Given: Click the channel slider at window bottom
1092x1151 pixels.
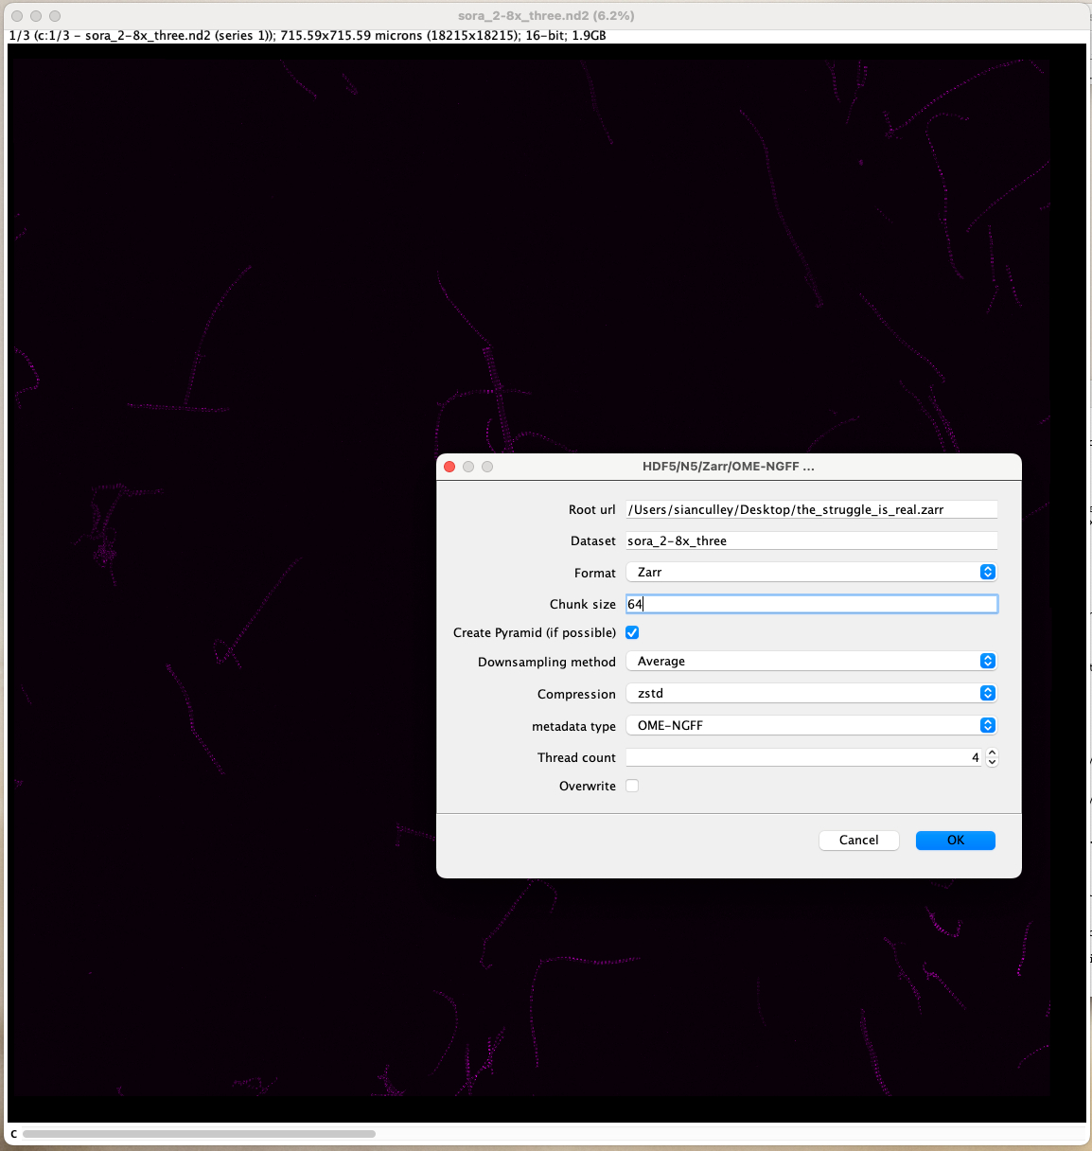Looking at the screenshot, I should click(x=200, y=1133).
